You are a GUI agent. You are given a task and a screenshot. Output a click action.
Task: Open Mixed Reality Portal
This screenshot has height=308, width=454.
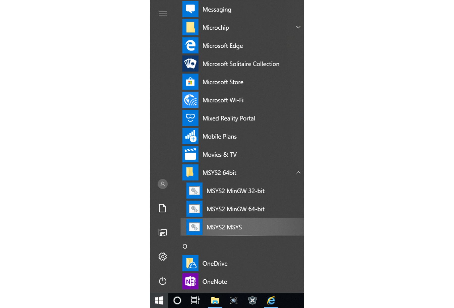pyautogui.click(x=229, y=118)
